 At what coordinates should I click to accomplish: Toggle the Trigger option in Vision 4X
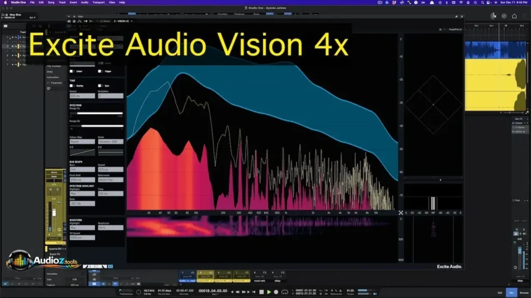tap(100, 71)
